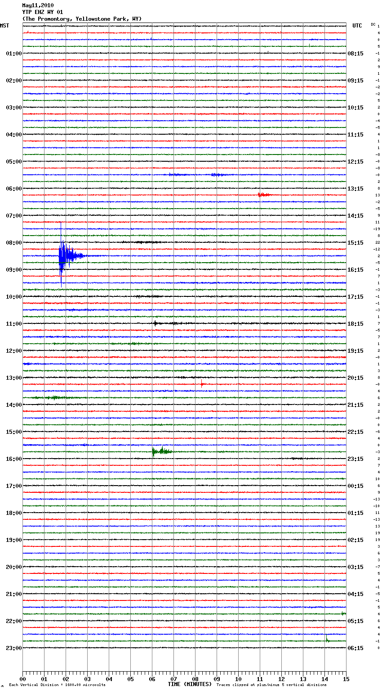
Task: Click the small black event on 11:00 trace
Action: [155, 323]
